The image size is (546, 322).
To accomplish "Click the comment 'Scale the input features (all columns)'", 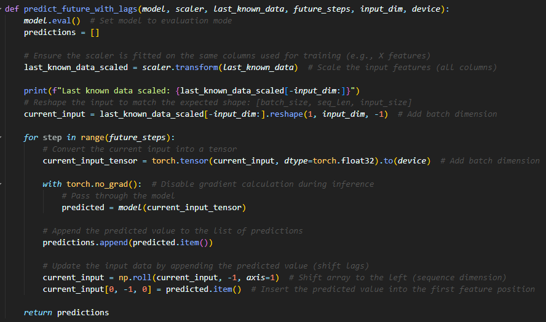I will click(x=402, y=67).
